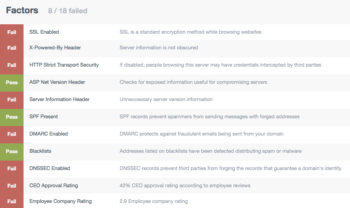Image resolution: width=350 pixels, height=208 pixels.
Task: Click the Factors heading
Action: [x=22, y=10]
